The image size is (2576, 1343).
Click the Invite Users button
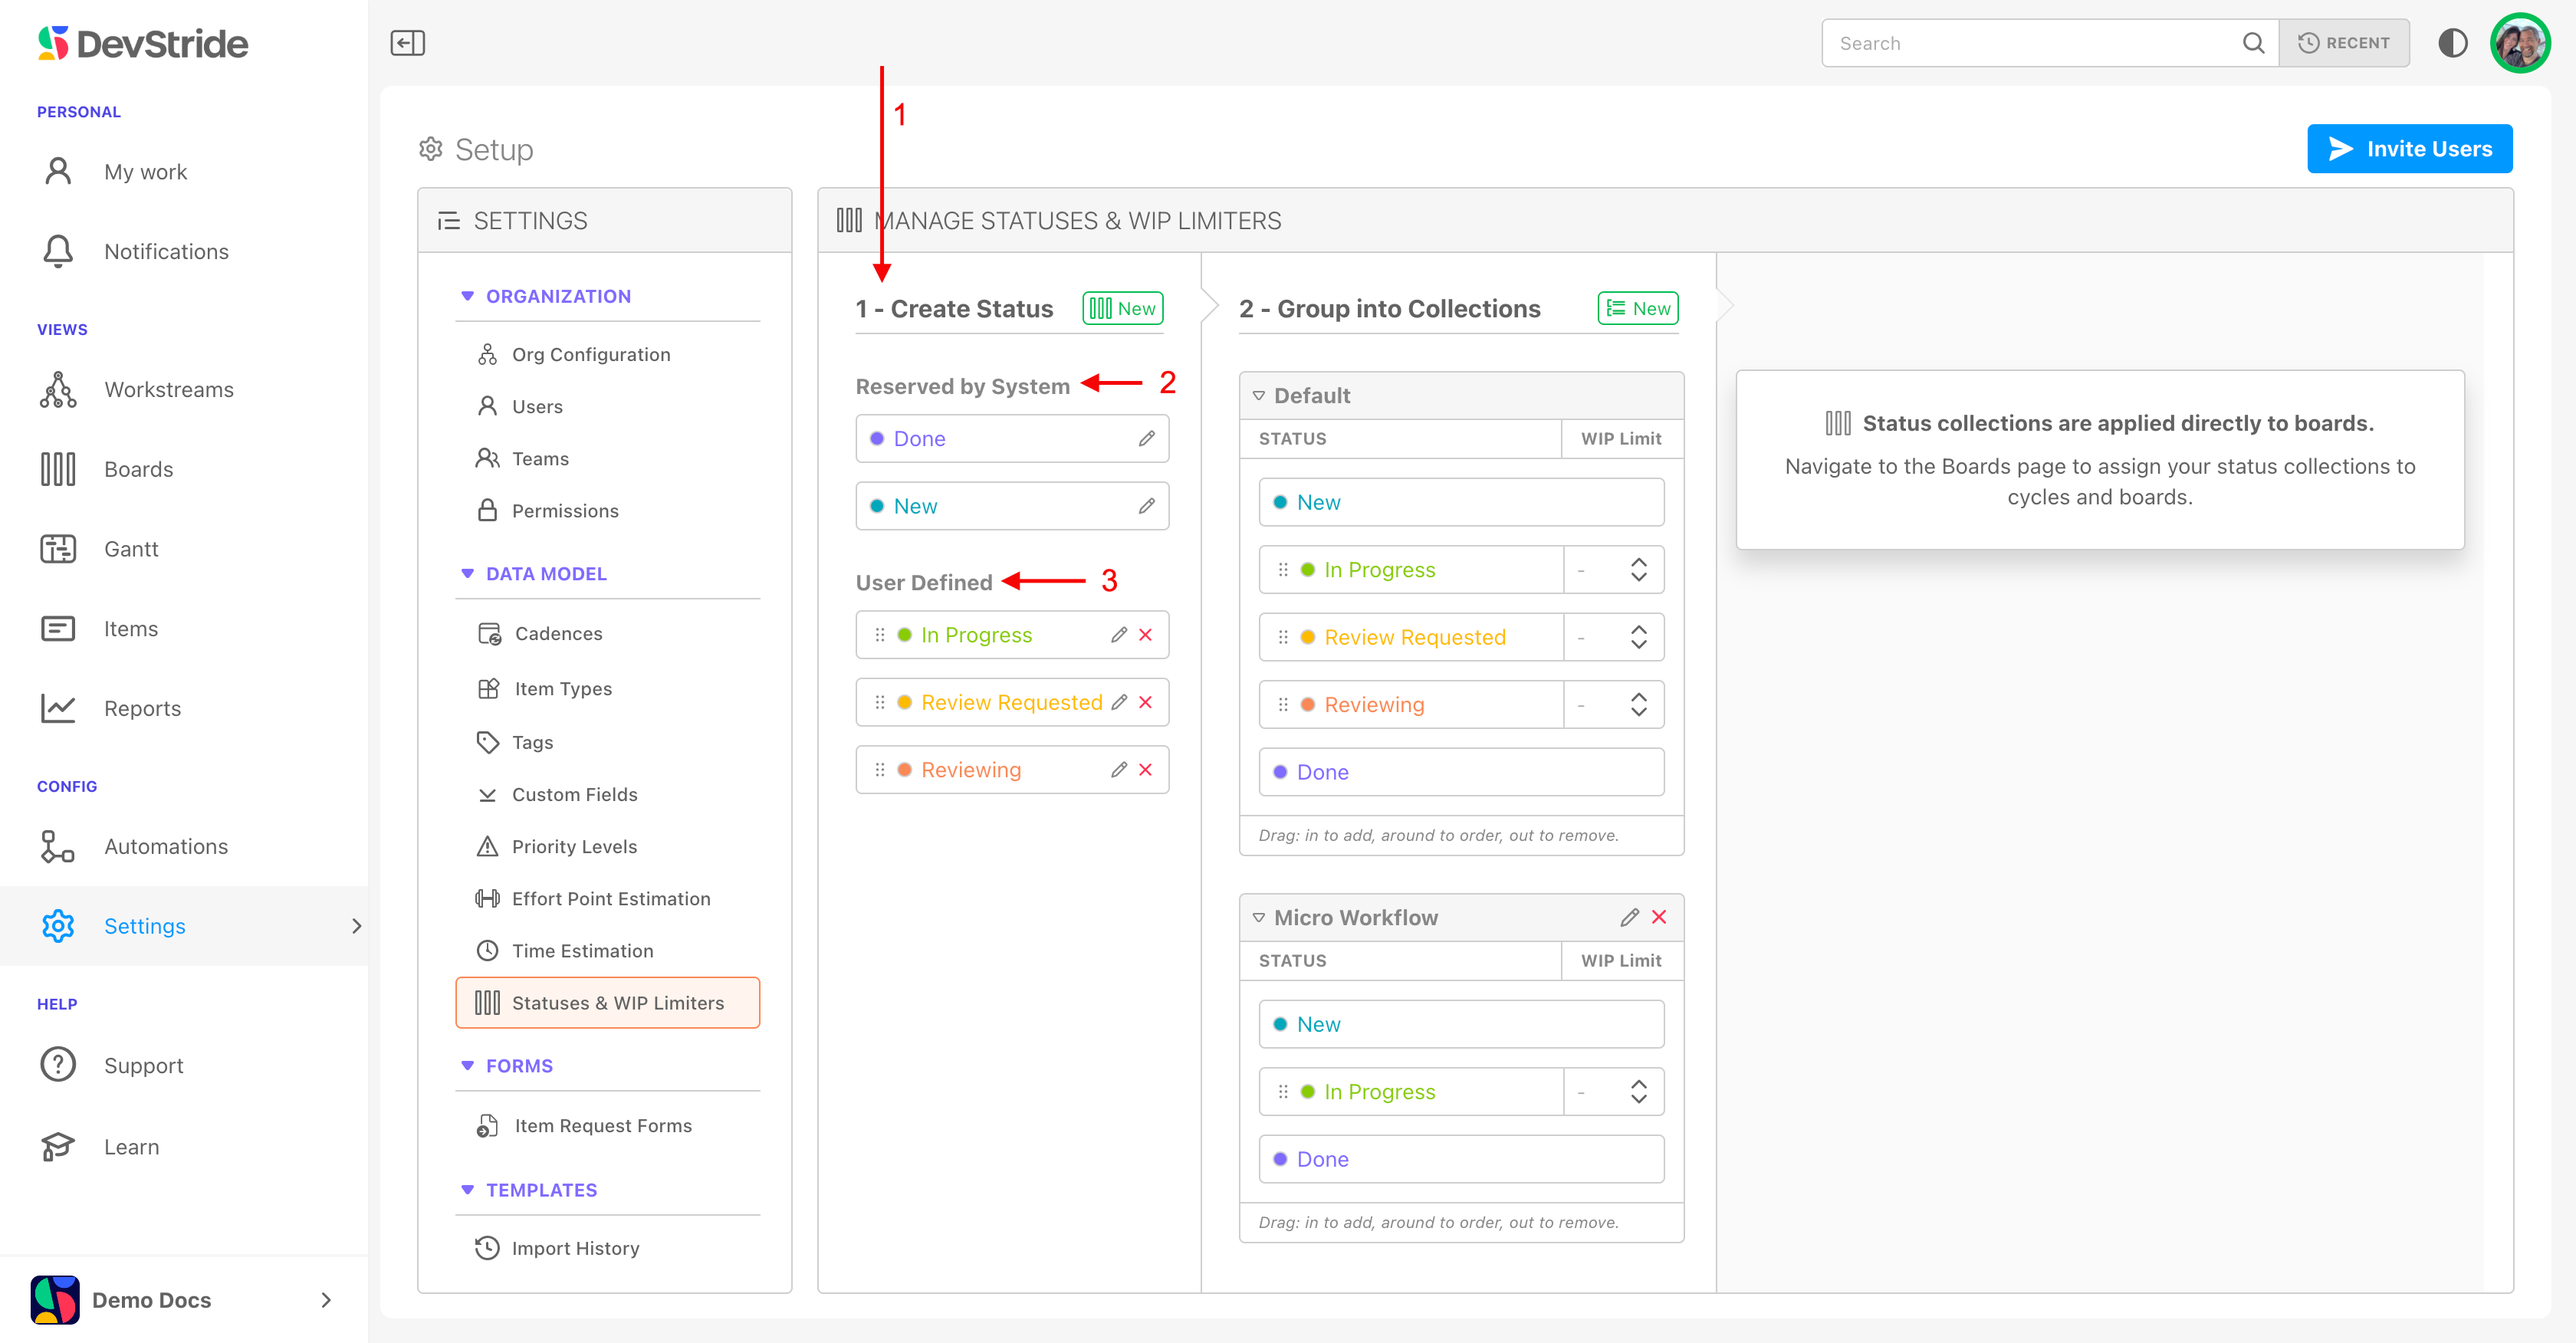[x=2409, y=149]
